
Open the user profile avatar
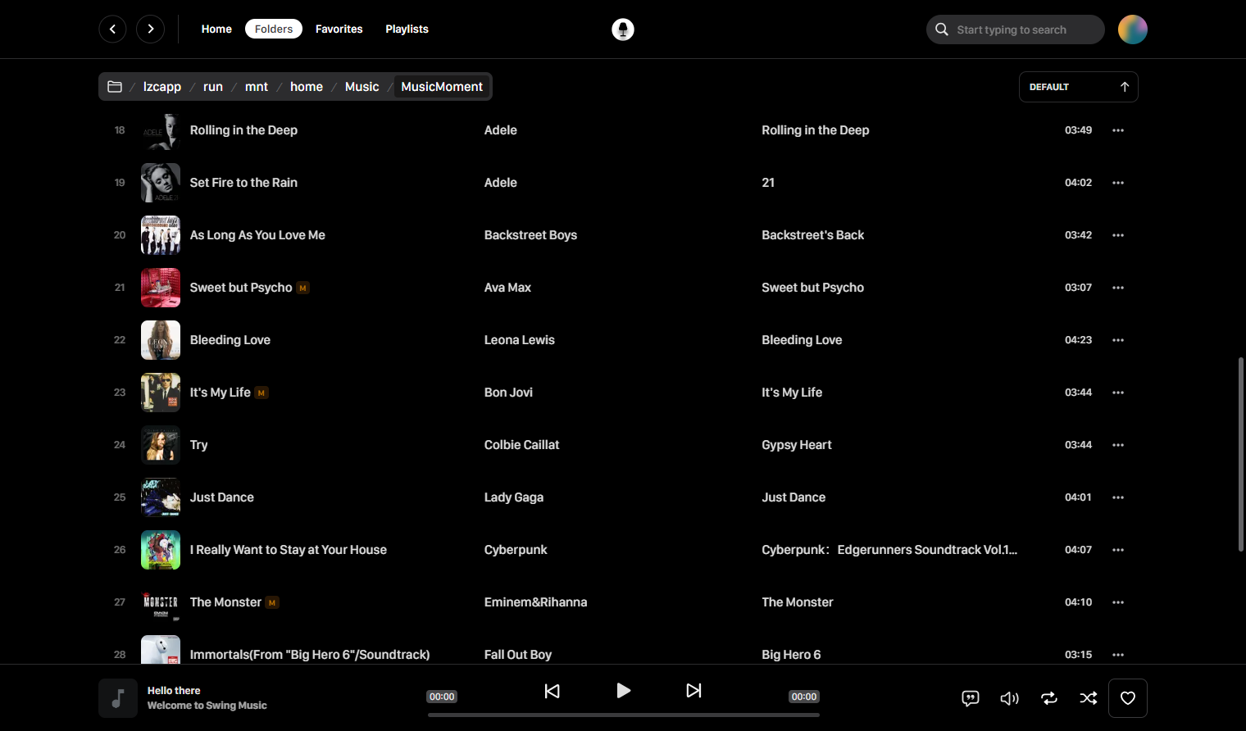(1133, 30)
